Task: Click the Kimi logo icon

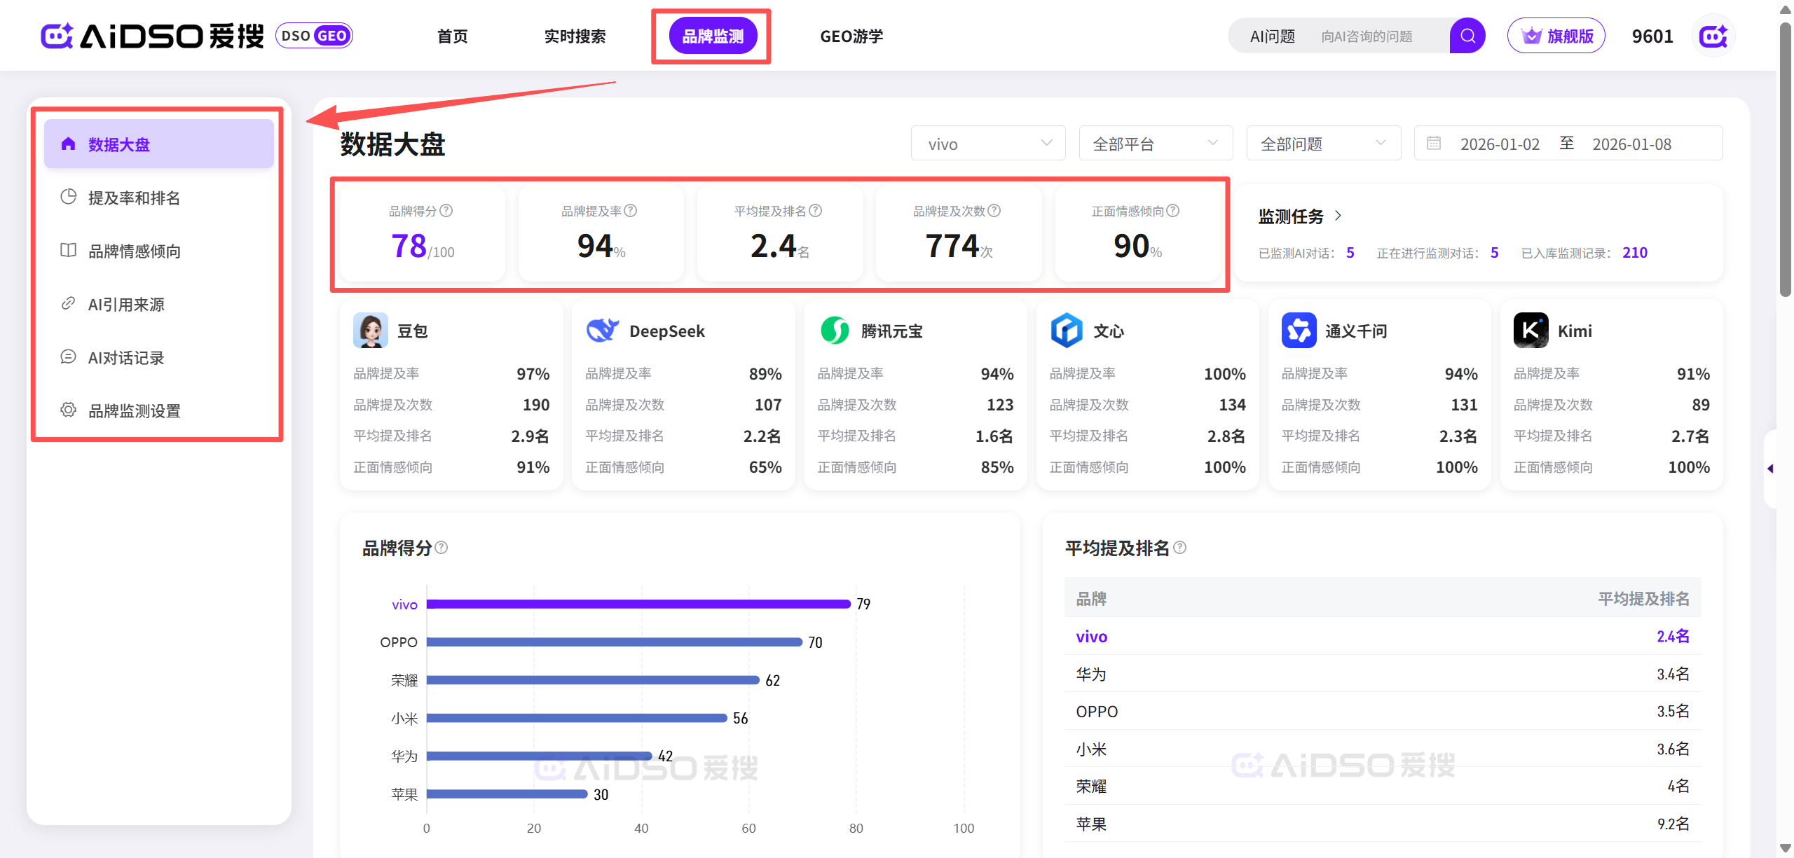Action: click(1531, 331)
